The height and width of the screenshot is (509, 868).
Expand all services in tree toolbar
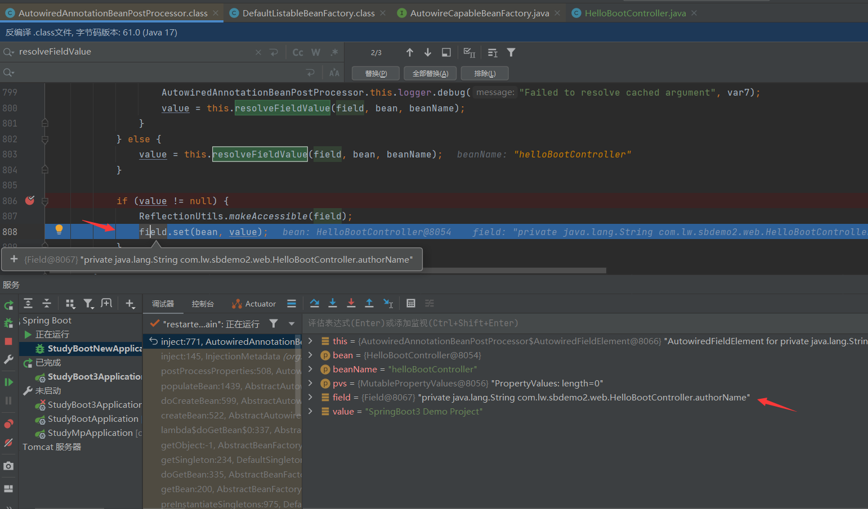click(28, 304)
